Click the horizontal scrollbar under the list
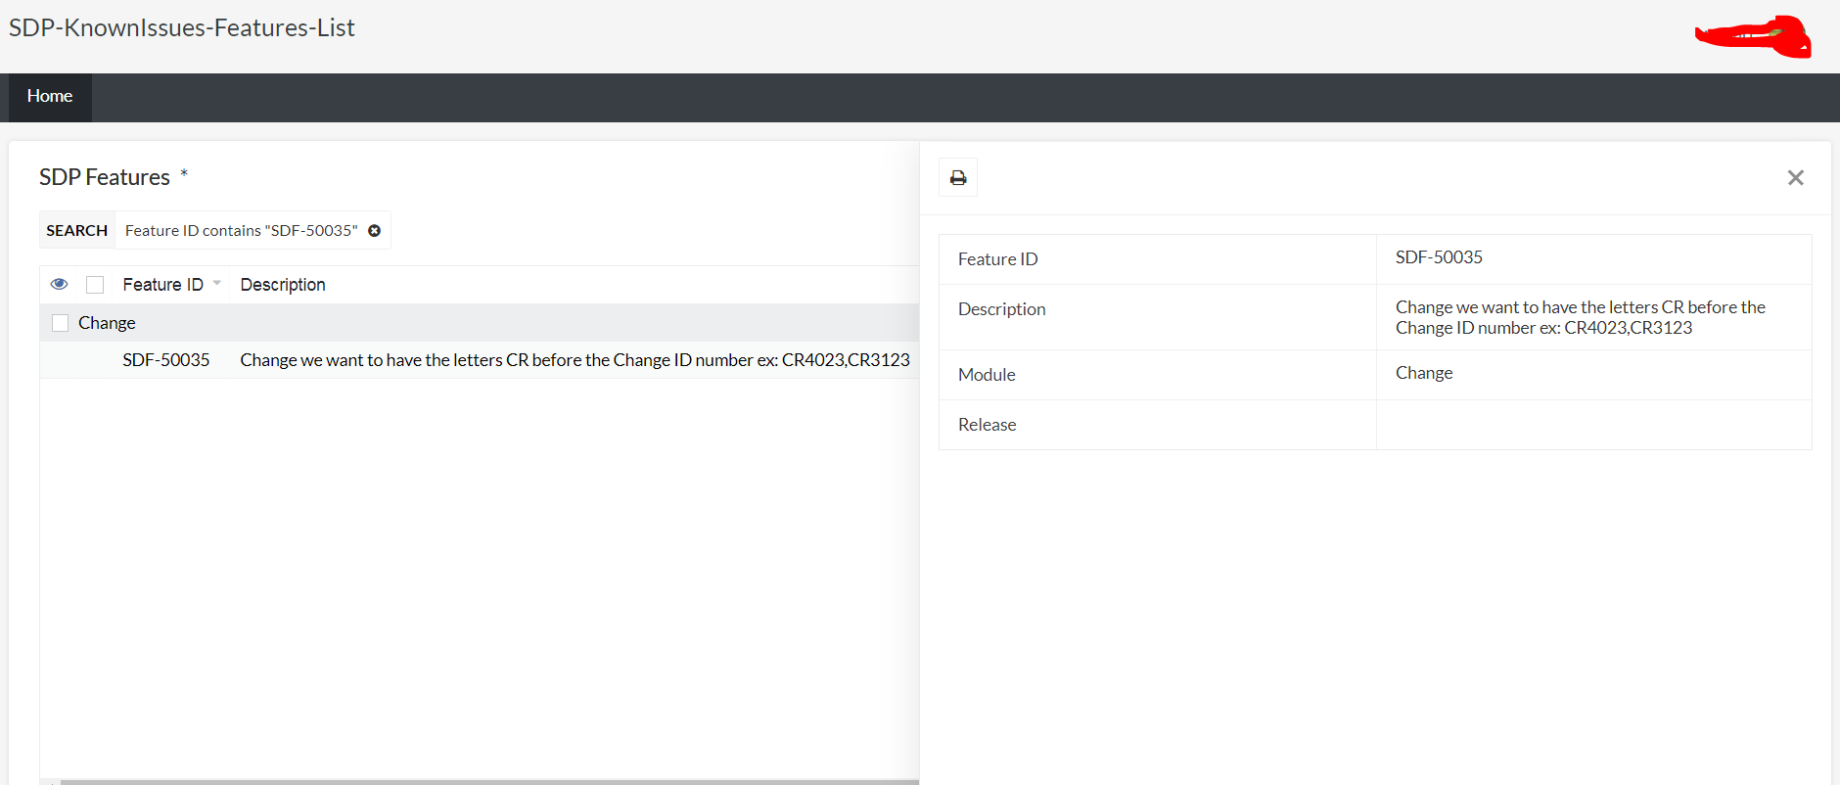This screenshot has height=785, width=1840. click(489, 781)
